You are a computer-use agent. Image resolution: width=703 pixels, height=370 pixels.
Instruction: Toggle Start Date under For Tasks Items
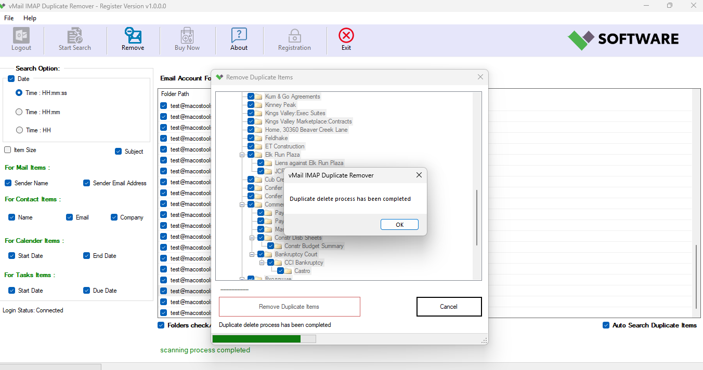11,291
